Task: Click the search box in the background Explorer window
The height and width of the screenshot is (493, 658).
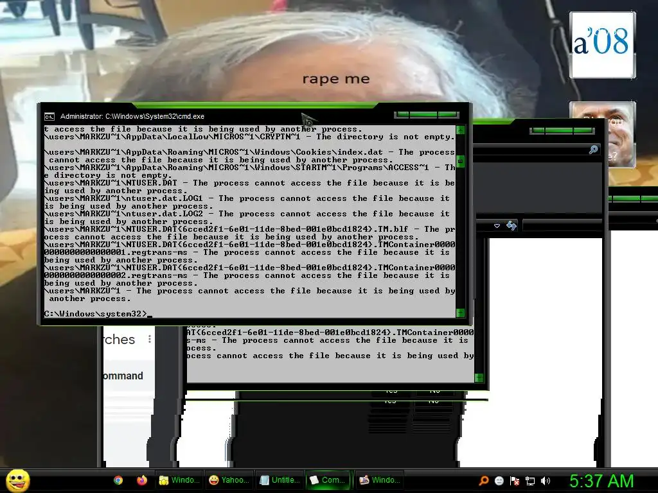Action: click(x=537, y=149)
